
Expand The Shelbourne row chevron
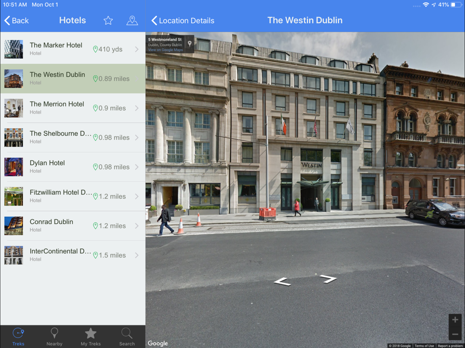(x=137, y=137)
